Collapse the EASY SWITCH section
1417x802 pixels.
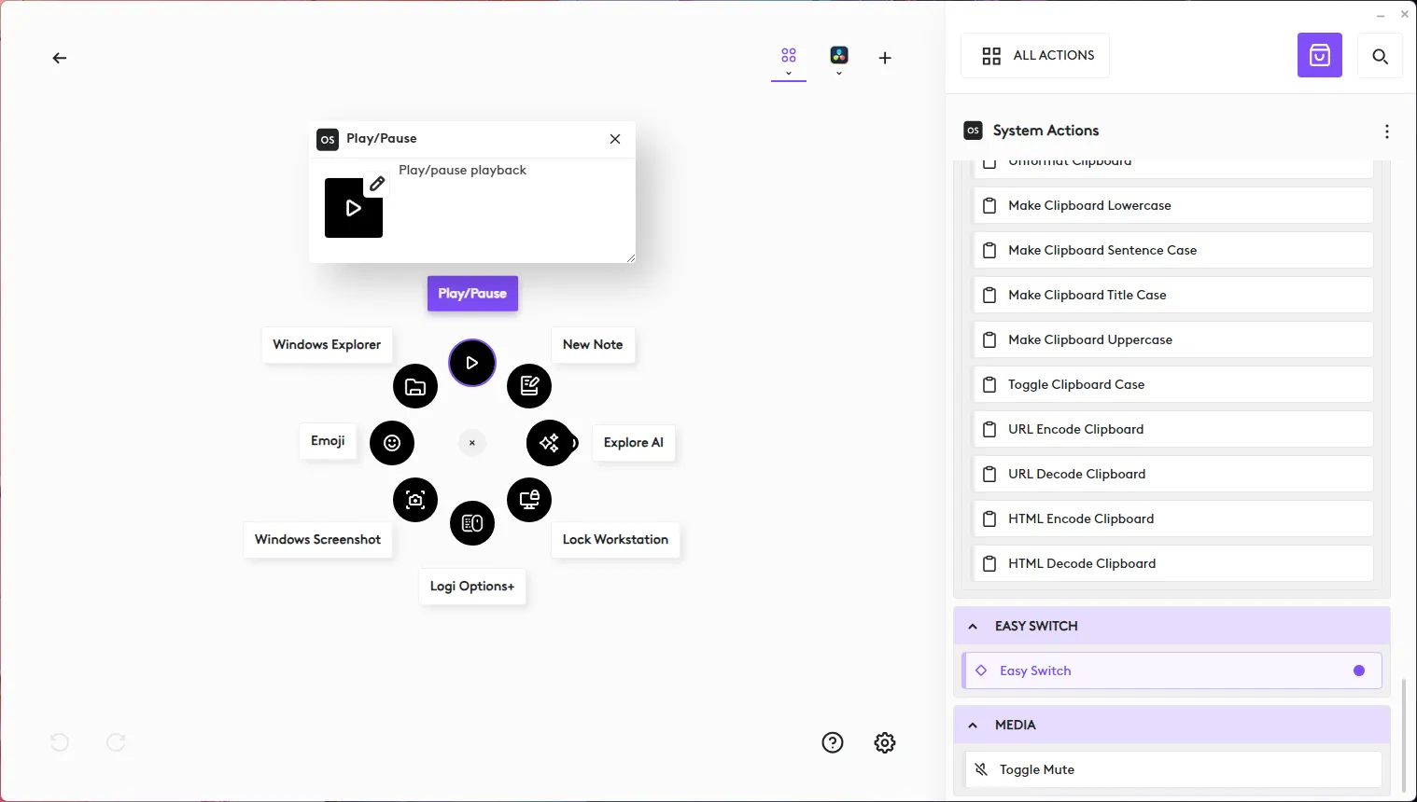[973, 627]
